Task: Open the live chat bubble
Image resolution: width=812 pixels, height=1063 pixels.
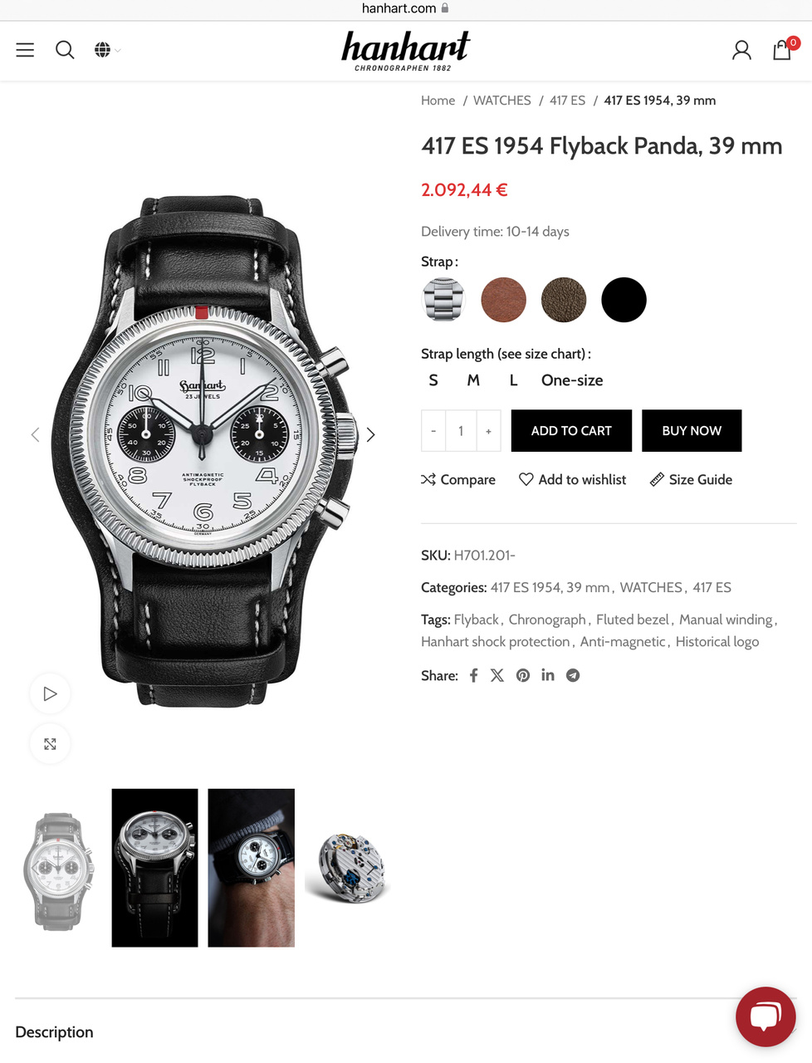Action: 766,1016
